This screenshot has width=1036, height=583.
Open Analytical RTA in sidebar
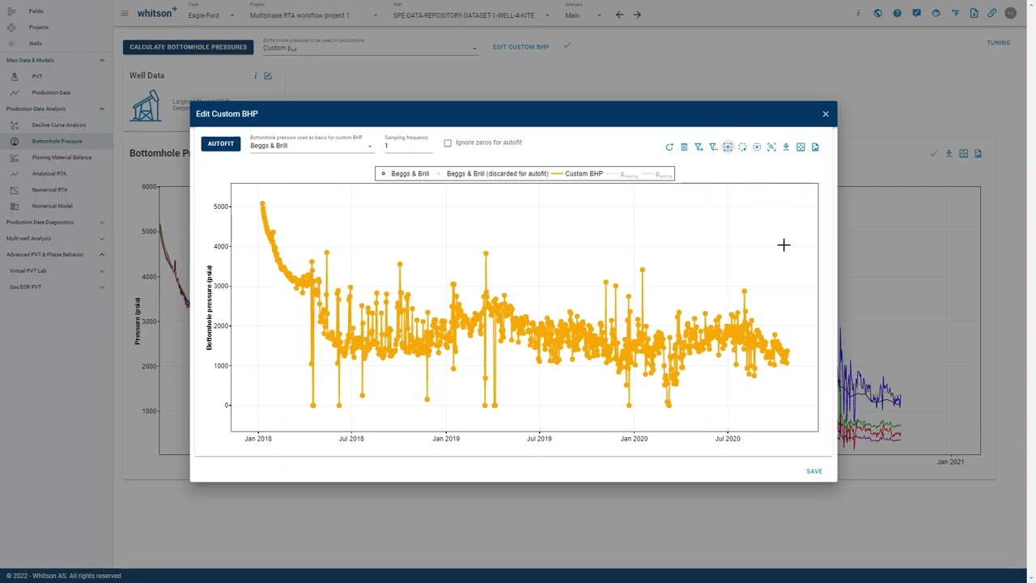tap(49, 173)
